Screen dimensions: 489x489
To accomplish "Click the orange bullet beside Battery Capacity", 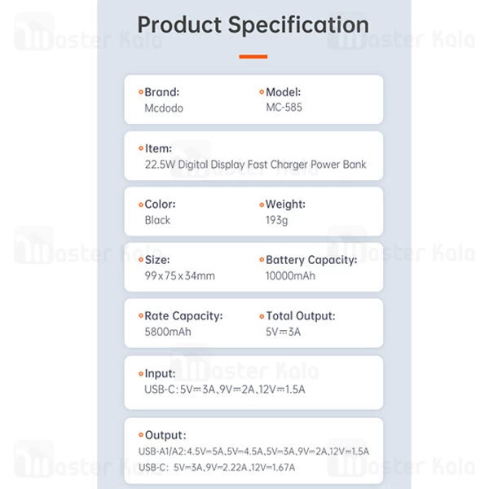I will click(262, 260).
